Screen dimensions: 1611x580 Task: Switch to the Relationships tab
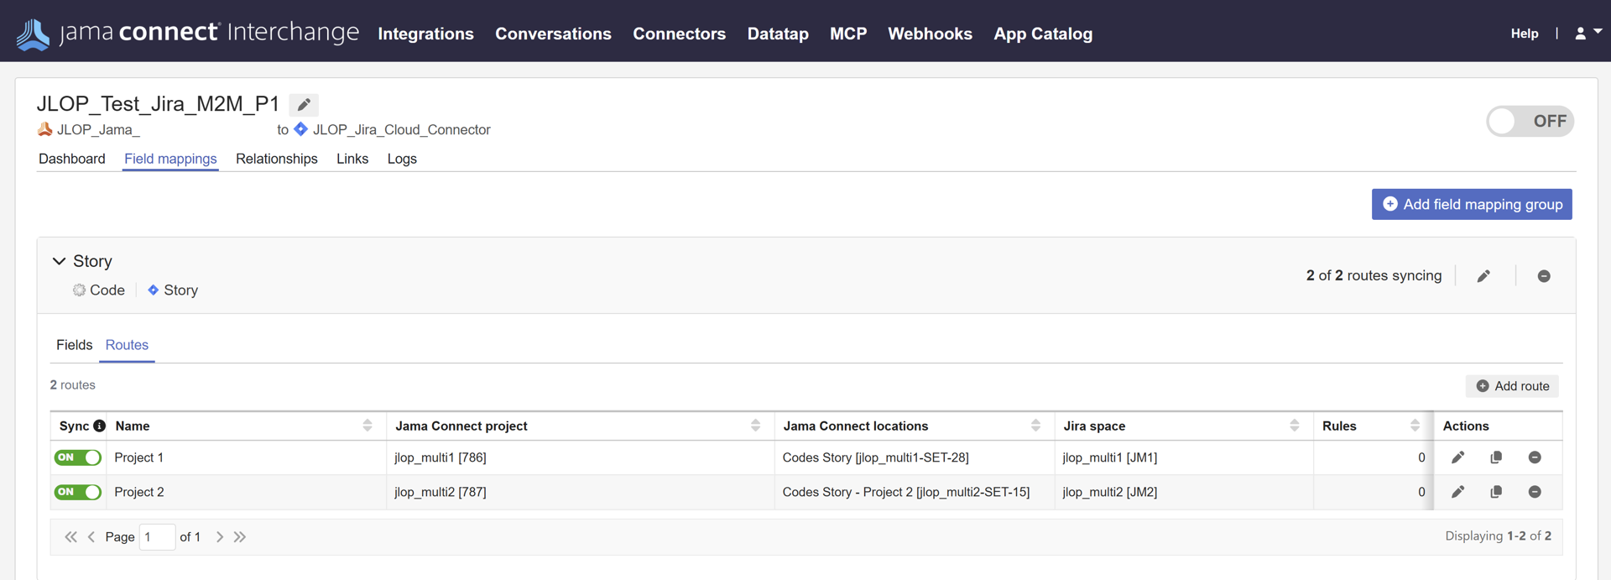[x=277, y=159]
